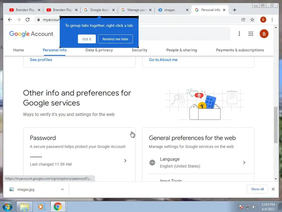
Task: Close the images tab
Action: point(187,10)
